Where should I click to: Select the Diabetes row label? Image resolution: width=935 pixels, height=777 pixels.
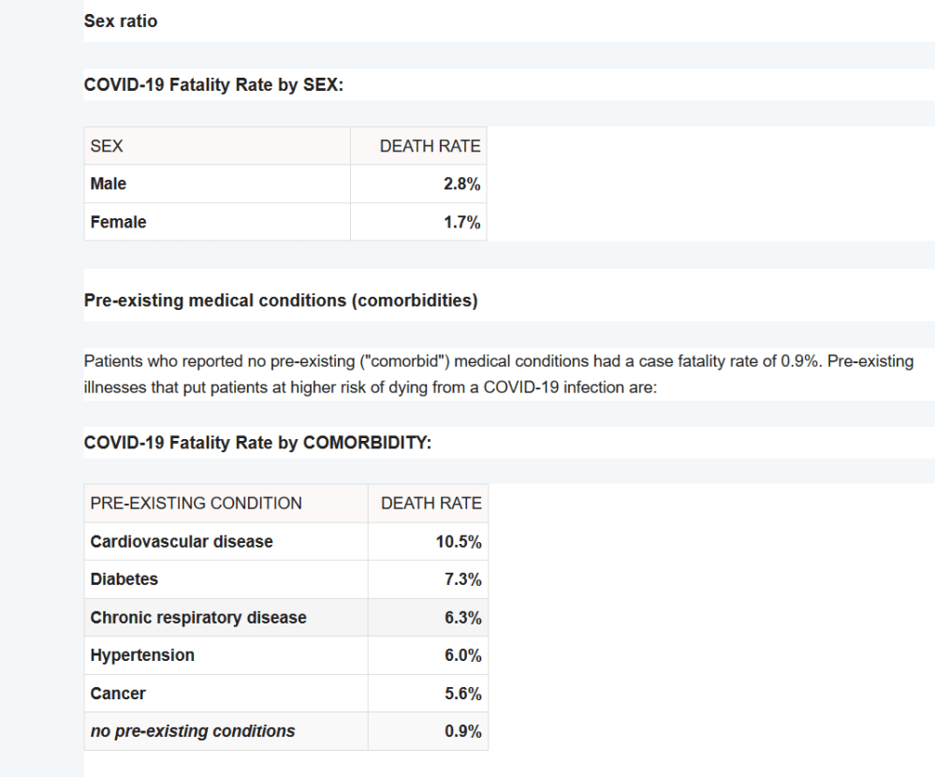[x=124, y=579]
